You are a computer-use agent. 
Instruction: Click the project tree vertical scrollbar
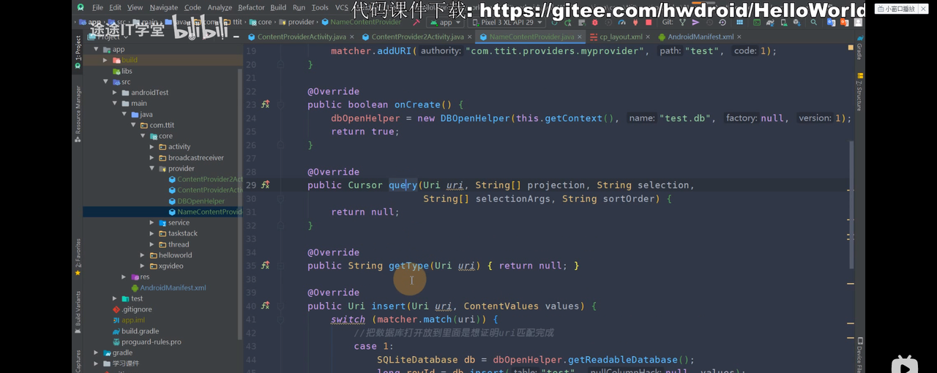point(240,205)
